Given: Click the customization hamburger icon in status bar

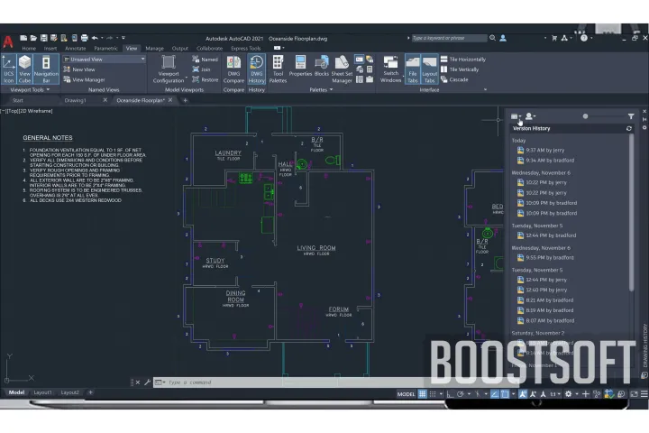Looking at the screenshot, I should tap(644, 394).
